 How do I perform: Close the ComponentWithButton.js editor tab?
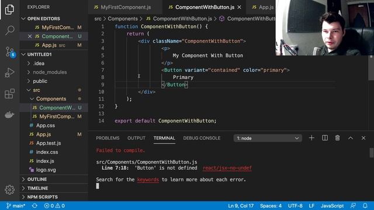point(239,7)
